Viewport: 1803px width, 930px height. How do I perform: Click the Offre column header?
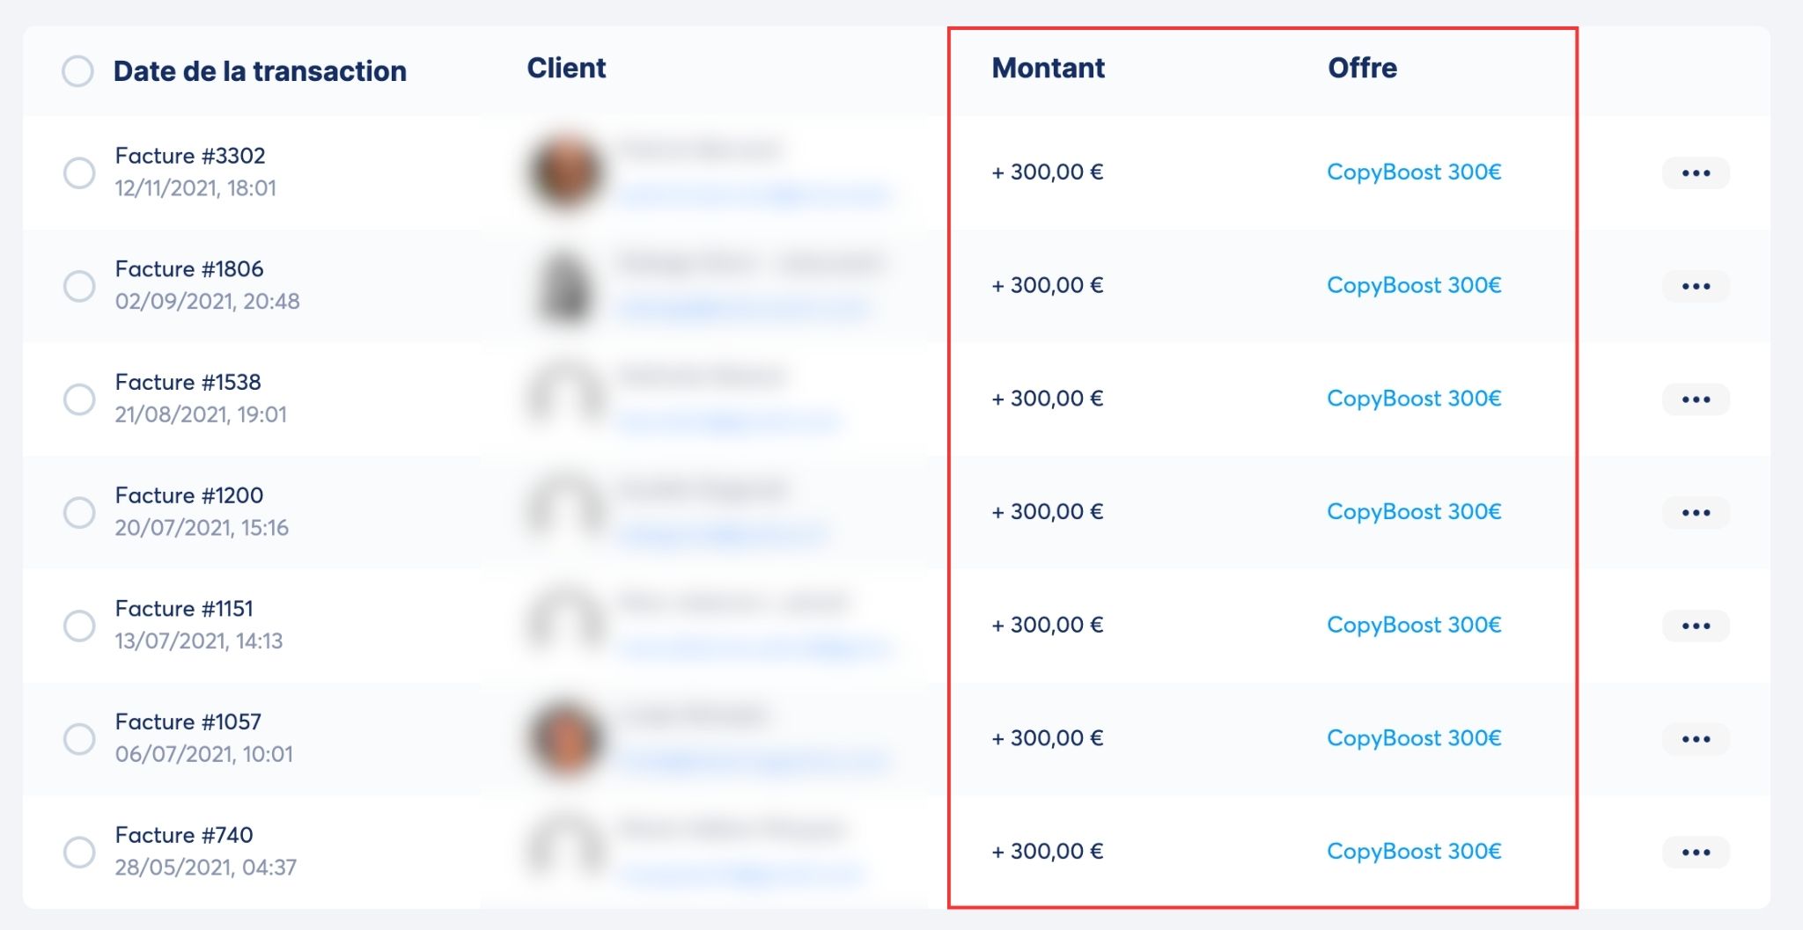pos(1362,68)
